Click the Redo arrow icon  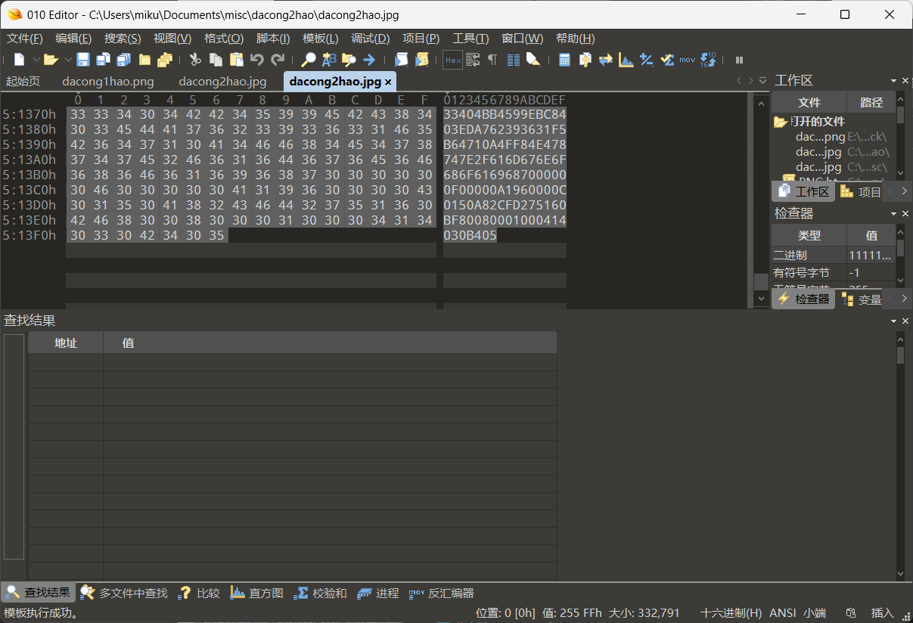278,60
